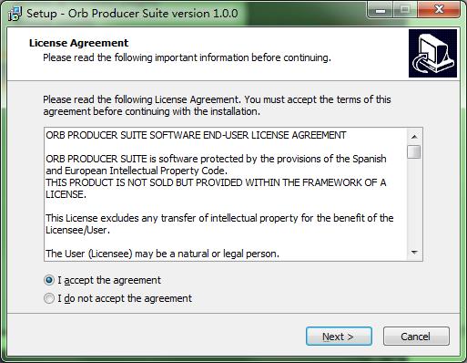Screen dimensions: 467x363
Task: Click the license scrollbar up arrow
Action: tap(414, 137)
